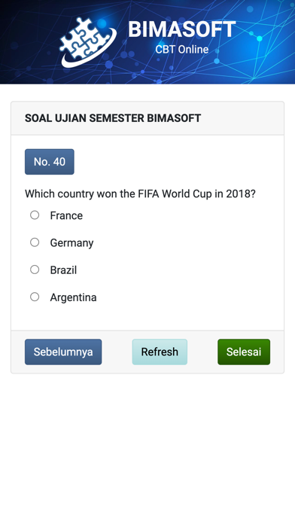Click the France answer label text
The width and height of the screenshot is (295, 524).
tap(66, 215)
